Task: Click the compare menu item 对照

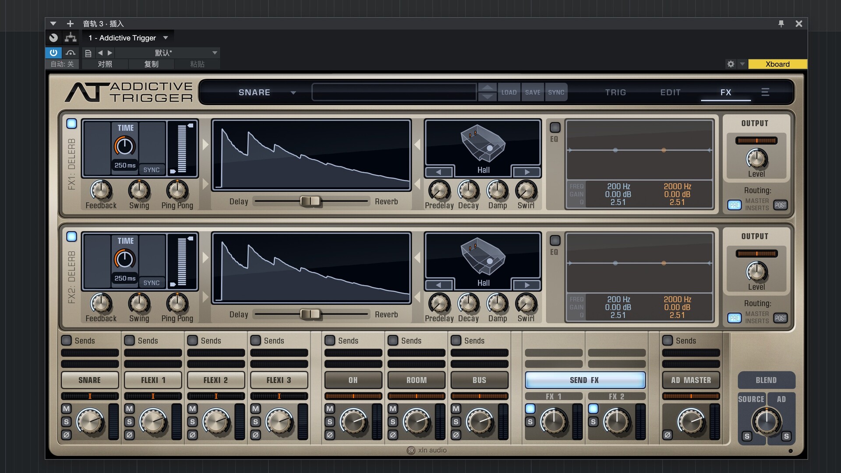Action: [105, 64]
